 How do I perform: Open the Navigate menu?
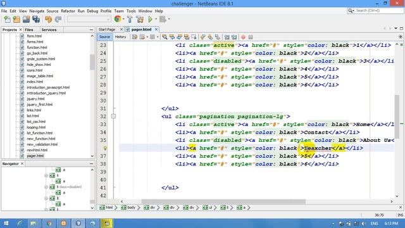point(37,11)
